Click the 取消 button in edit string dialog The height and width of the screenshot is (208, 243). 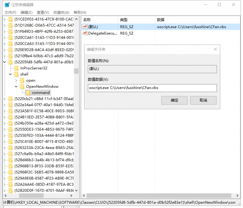(203, 100)
